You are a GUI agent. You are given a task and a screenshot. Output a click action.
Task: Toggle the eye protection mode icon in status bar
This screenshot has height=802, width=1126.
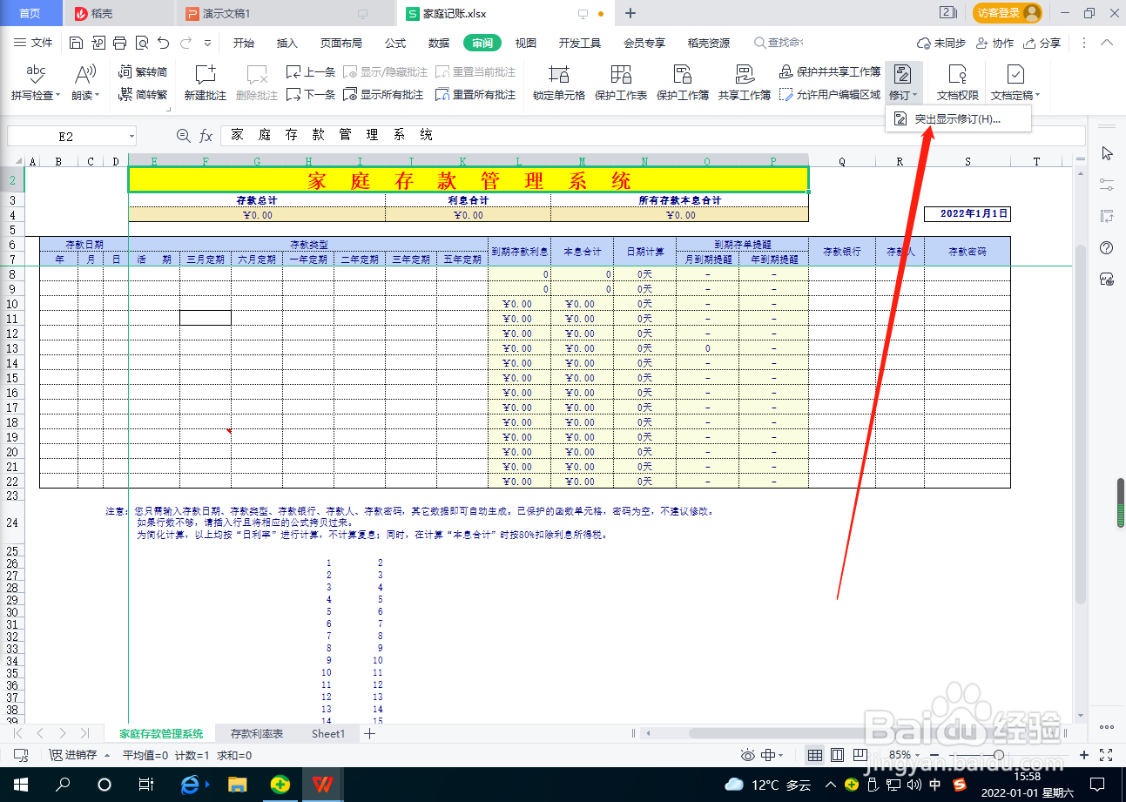click(747, 755)
